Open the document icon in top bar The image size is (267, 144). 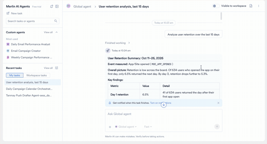[251, 6]
